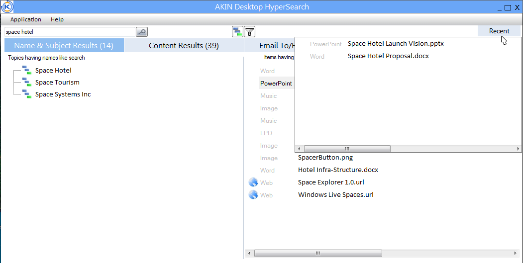Image resolution: width=523 pixels, height=263 pixels.
Task: Close the AKIN HyperSearch window
Action: 517,7
